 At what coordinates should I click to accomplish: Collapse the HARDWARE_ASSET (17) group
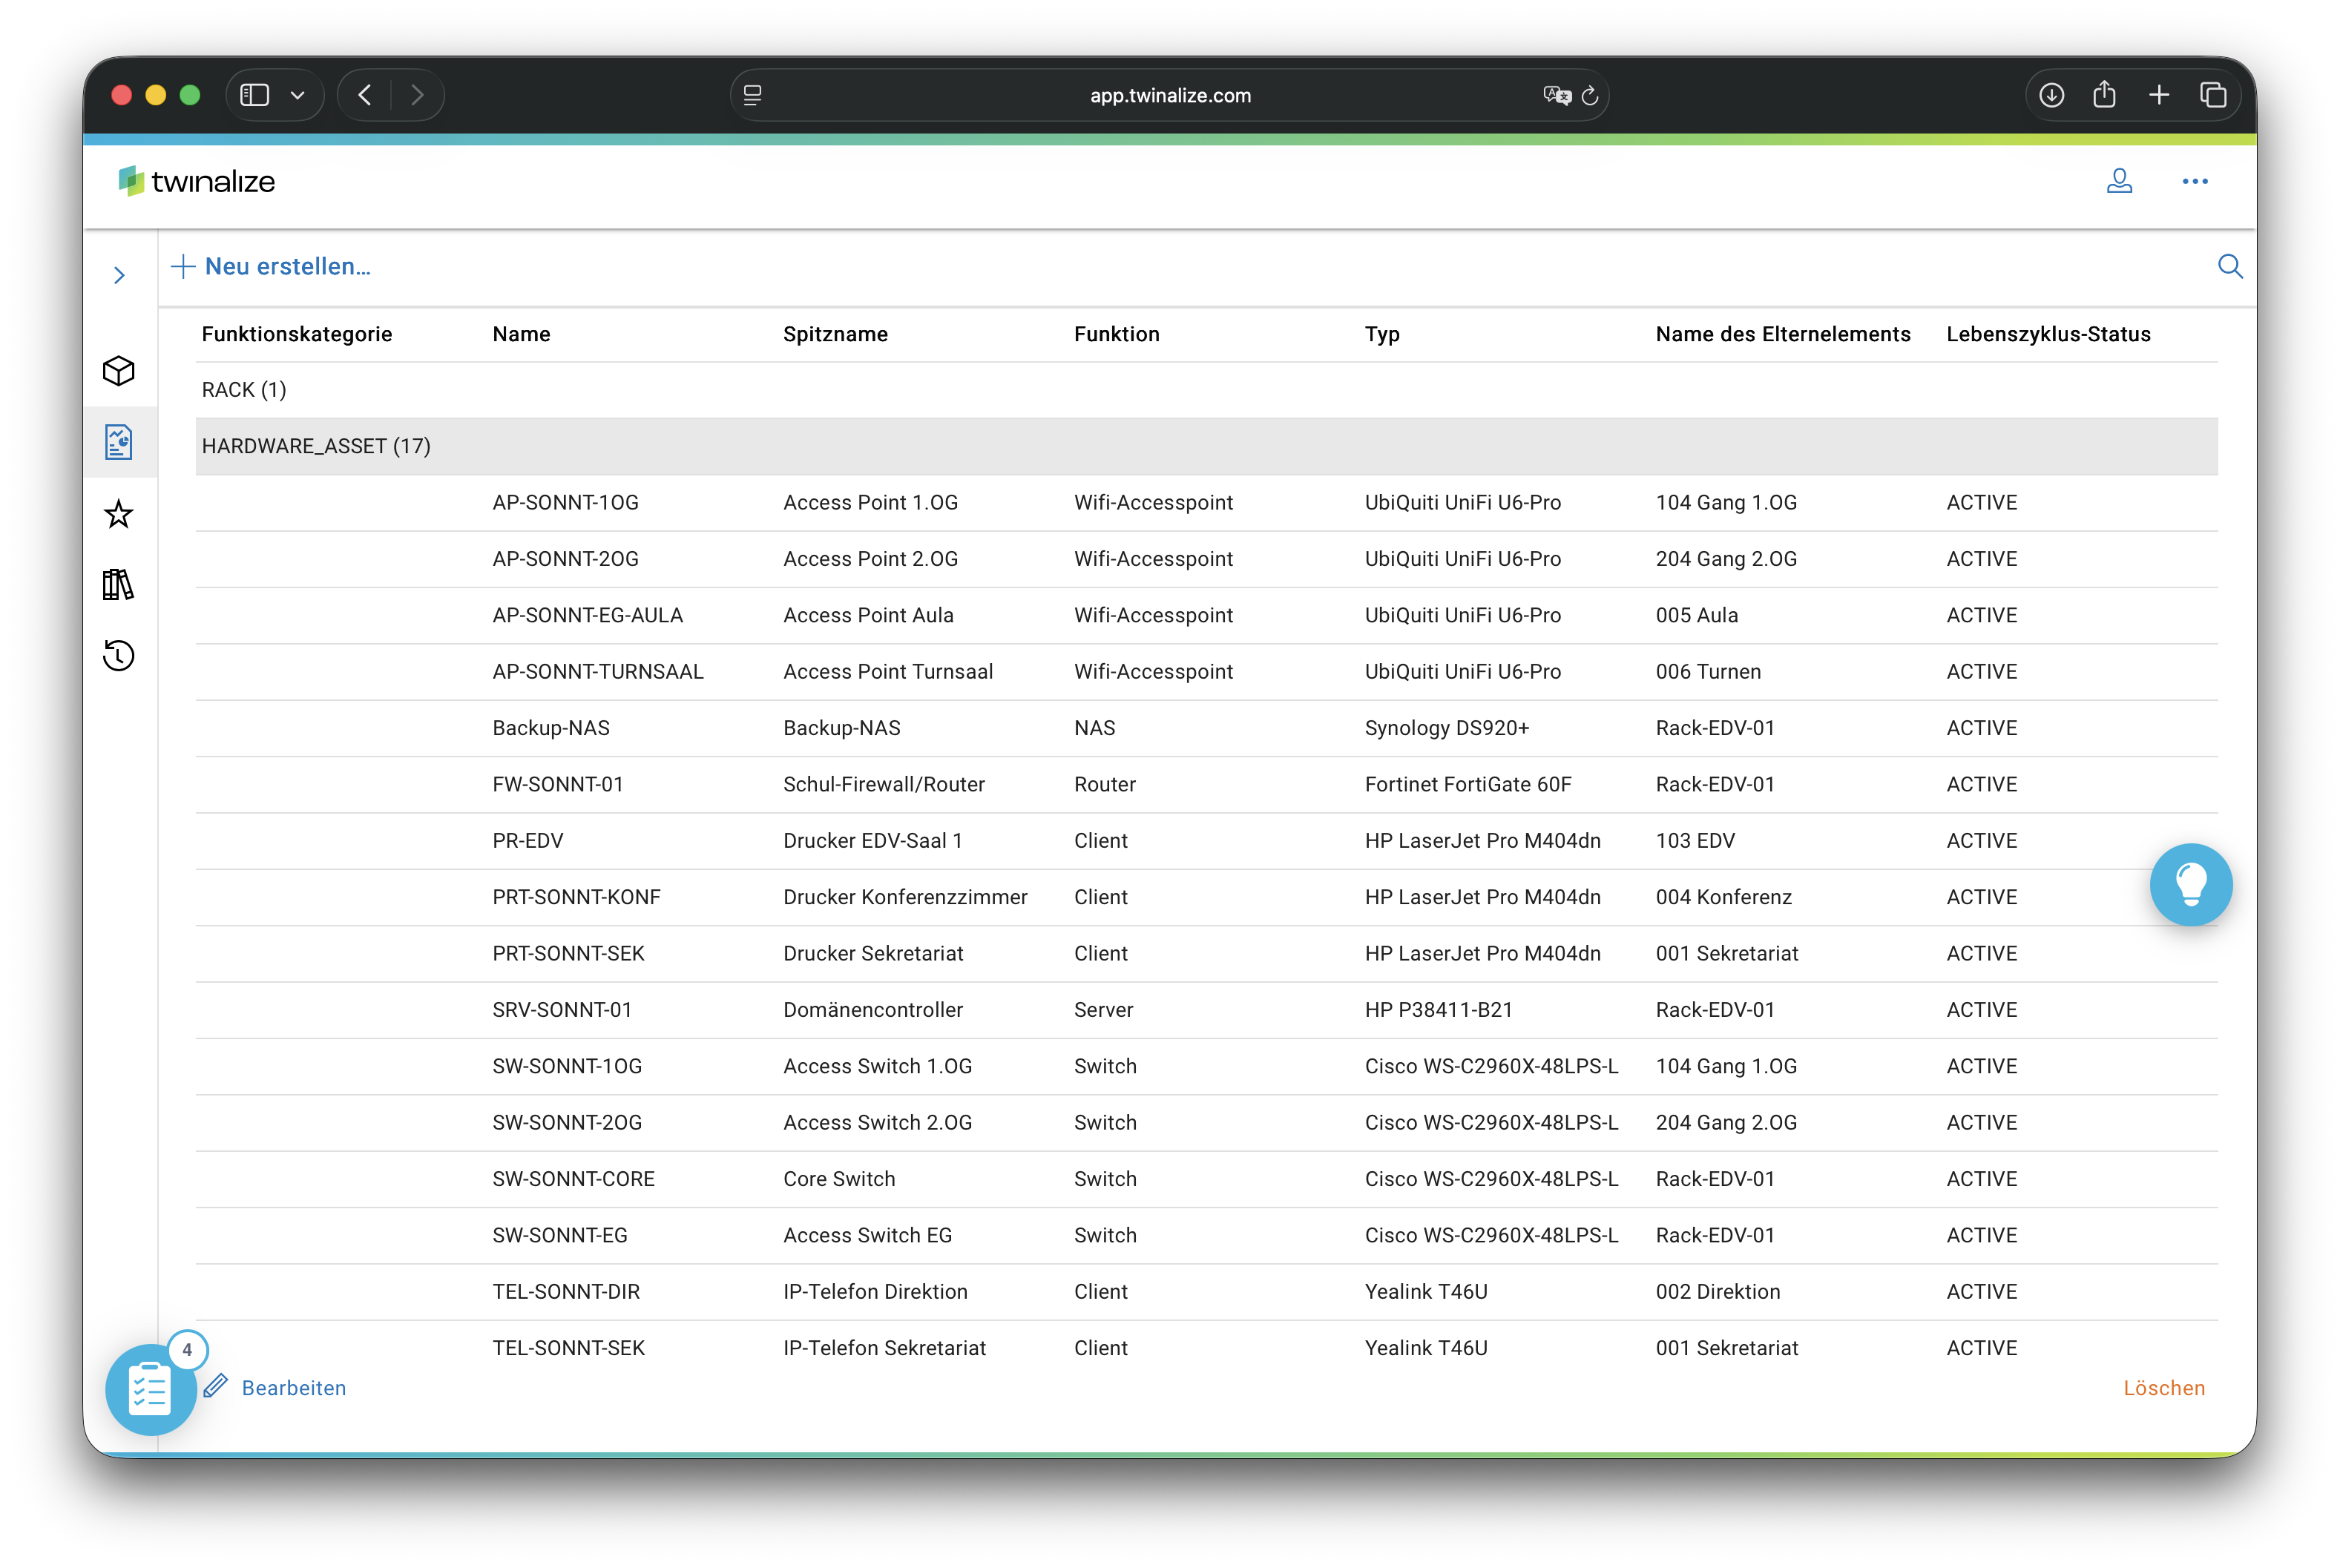click(x=316, y=446)
